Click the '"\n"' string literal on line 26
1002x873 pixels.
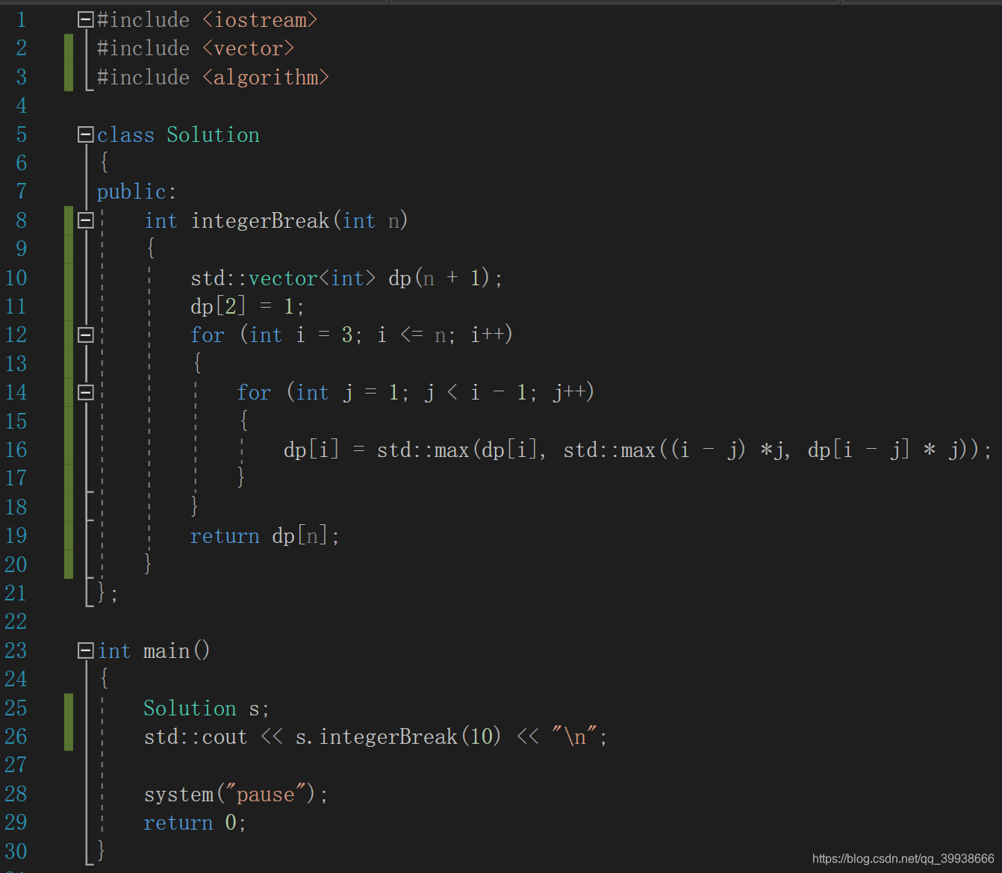[575, 737]
